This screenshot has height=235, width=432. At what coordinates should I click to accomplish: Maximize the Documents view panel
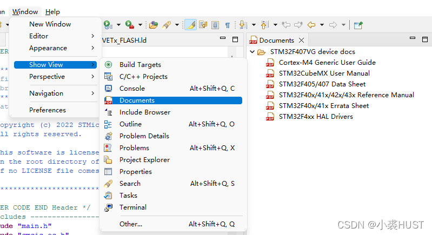click(425, 39)
